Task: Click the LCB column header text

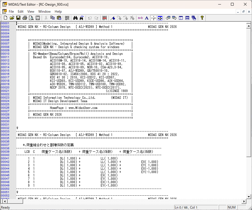Action: [27, 152]
